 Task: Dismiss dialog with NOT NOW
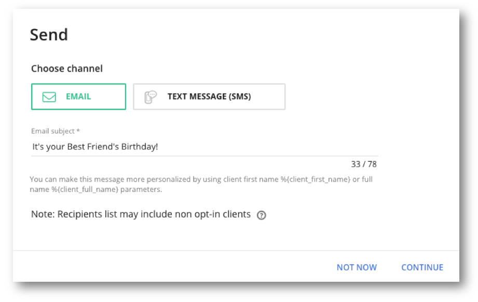tap(357, 267)
